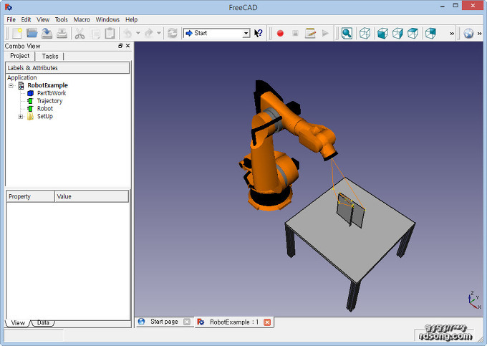Cut selection with the scissors icon

[x=79, y=33]
